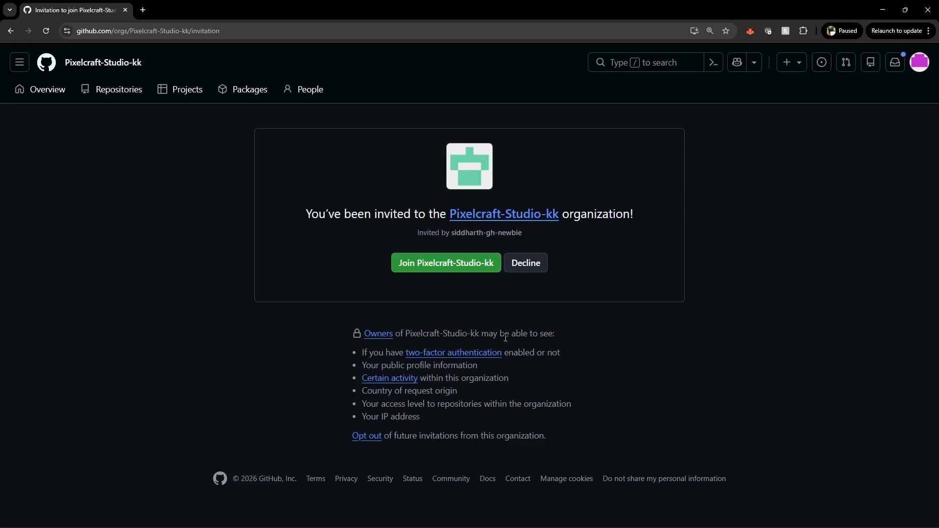Open the user avatar menu
Screen dimensions: 939x528
point(919,63)
